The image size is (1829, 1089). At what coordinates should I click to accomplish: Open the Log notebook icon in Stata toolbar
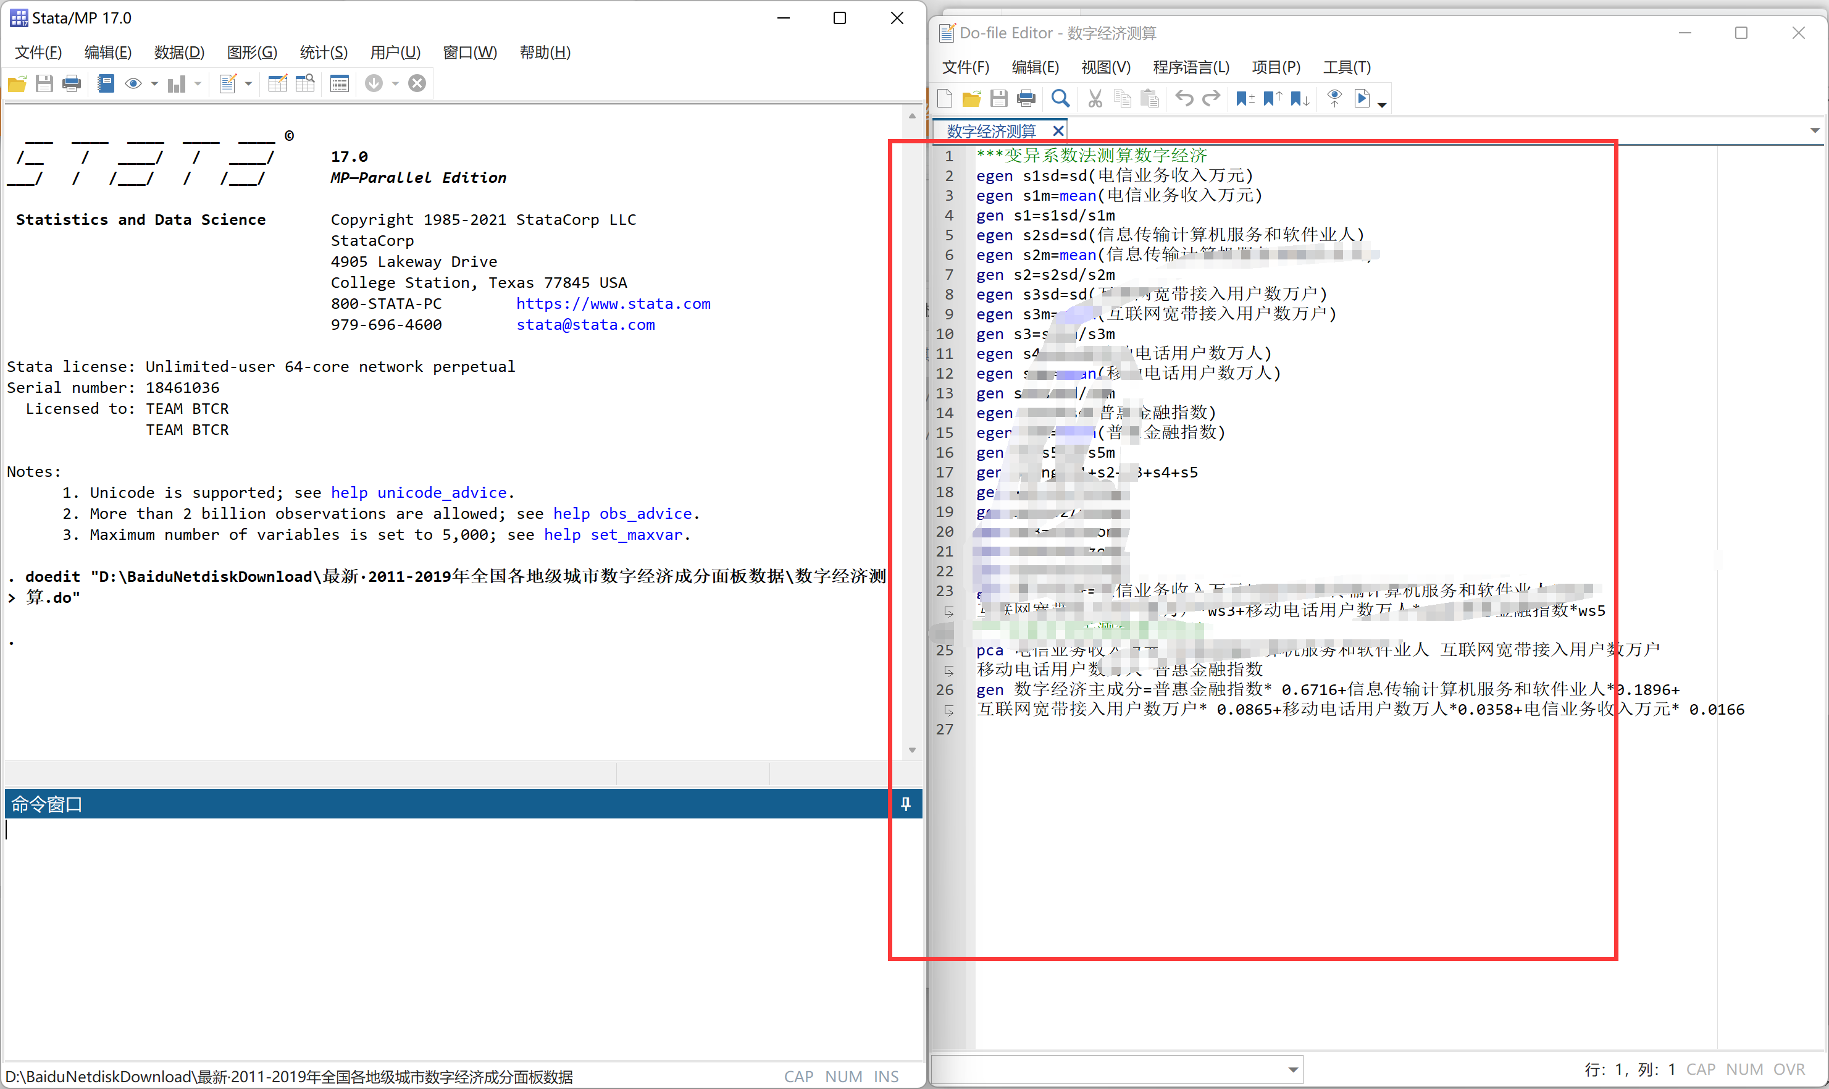[x=106, y=83]
